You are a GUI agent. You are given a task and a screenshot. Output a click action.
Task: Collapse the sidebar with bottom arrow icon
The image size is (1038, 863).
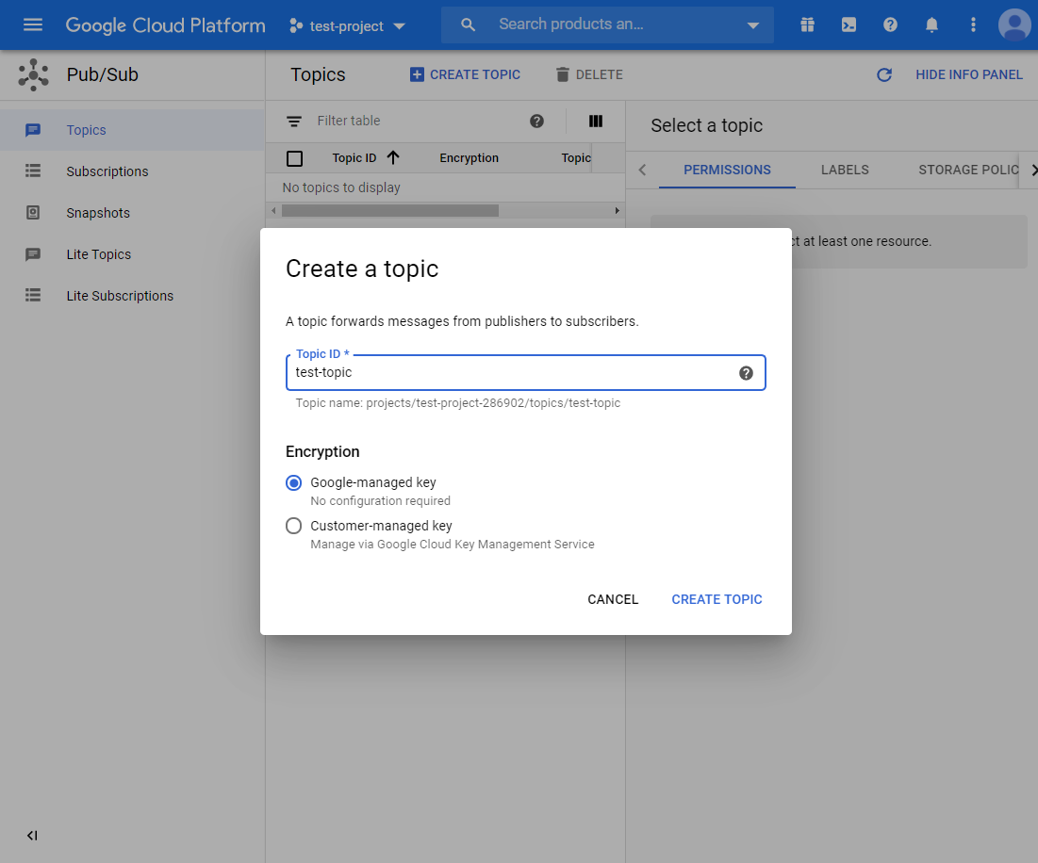32,836
